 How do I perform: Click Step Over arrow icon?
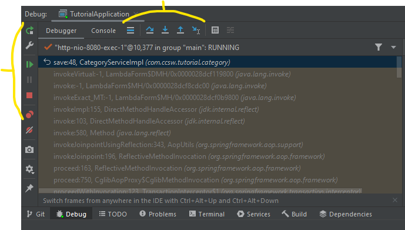(149, 30)
